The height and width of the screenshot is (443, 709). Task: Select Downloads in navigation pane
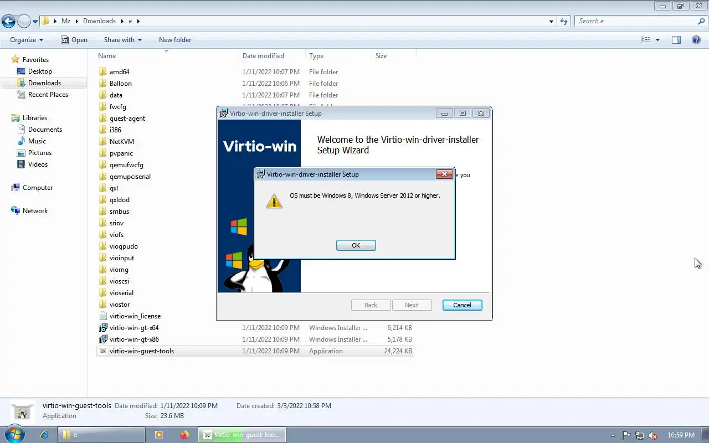[44, 83]
